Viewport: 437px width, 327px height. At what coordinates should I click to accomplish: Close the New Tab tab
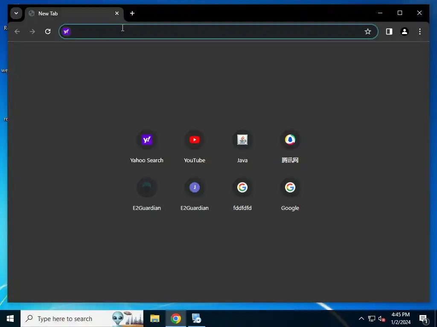pos(117,13)
